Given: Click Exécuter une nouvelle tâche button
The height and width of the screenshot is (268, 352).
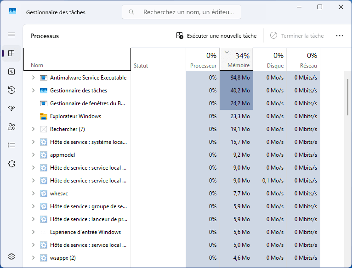Looking at the screenshot, I should [216, 36].
